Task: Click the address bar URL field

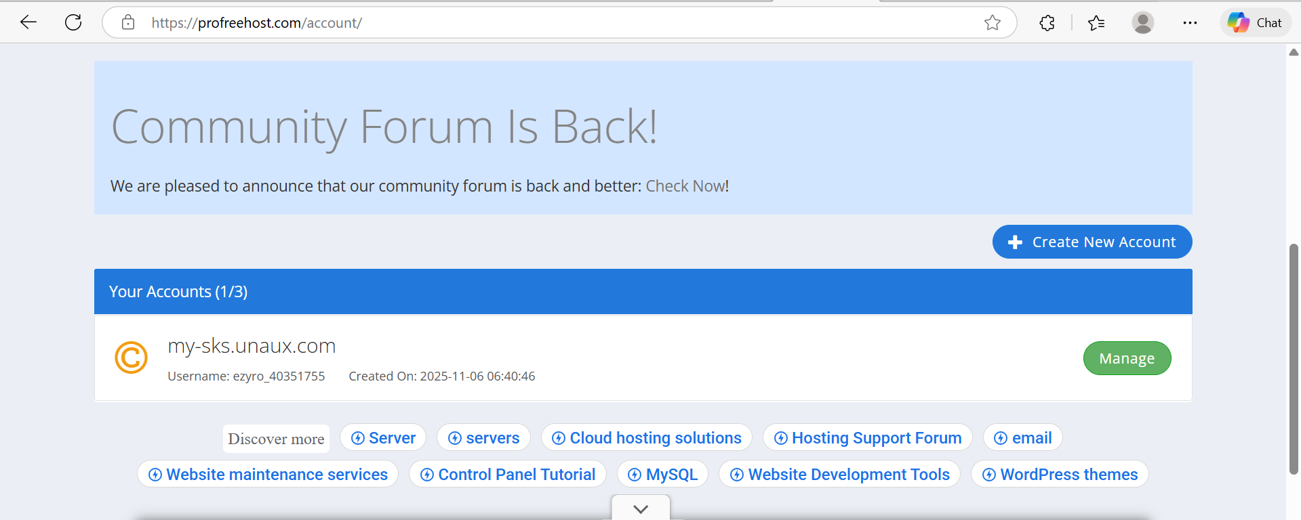Action: pyautogui.click(x=542, y=23)
